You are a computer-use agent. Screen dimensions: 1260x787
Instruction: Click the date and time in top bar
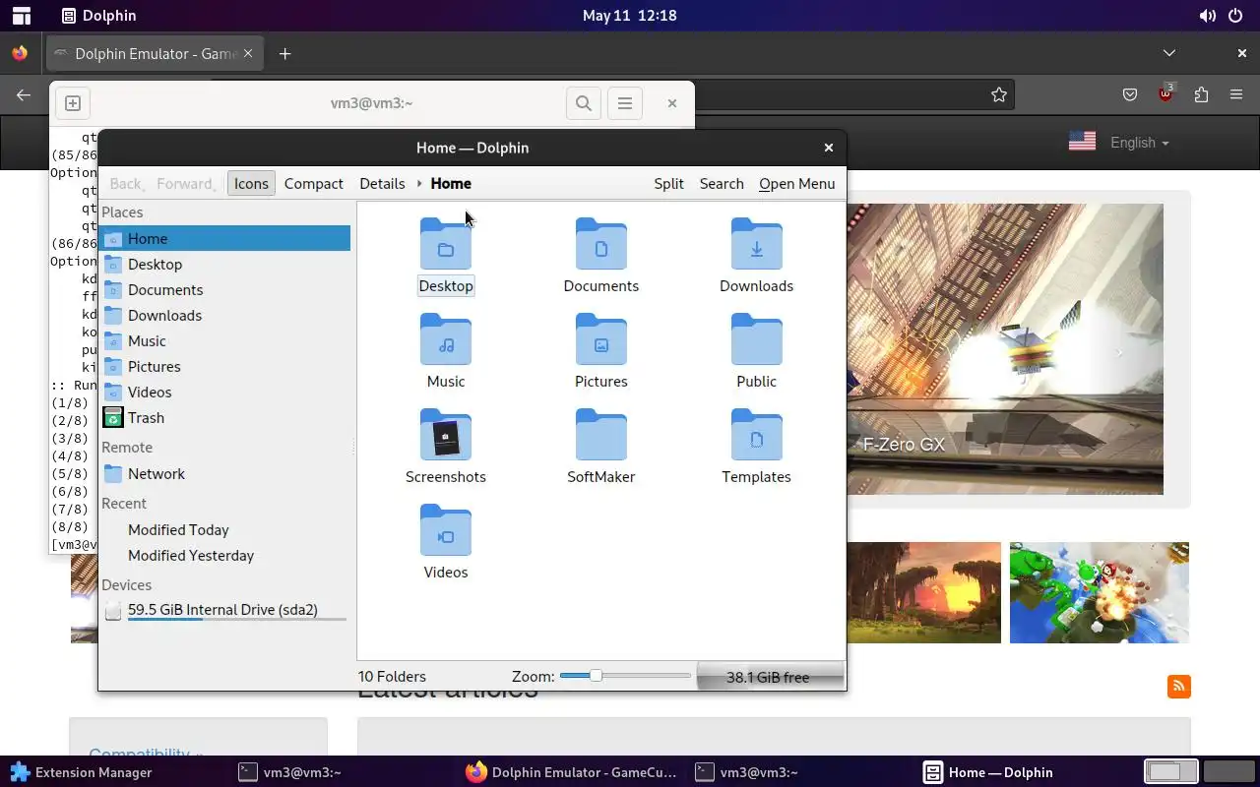click(x=629, y=16)
